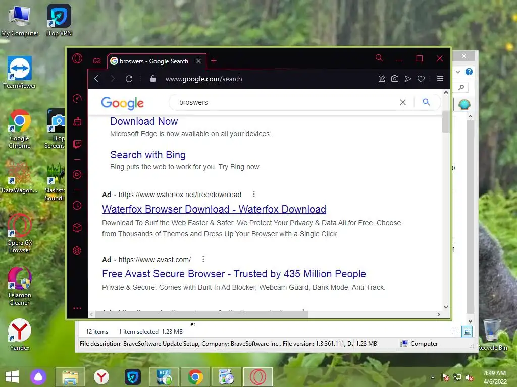Close the broswers Google Search tab
517x387 pixels.
click(x=199, y=61)
